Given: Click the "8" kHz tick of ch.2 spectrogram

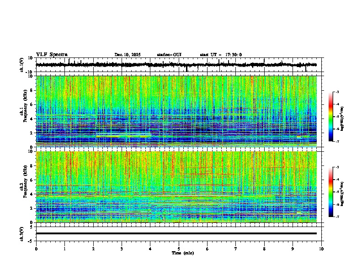Looking at the screenshot, I should tap(32, 166).
